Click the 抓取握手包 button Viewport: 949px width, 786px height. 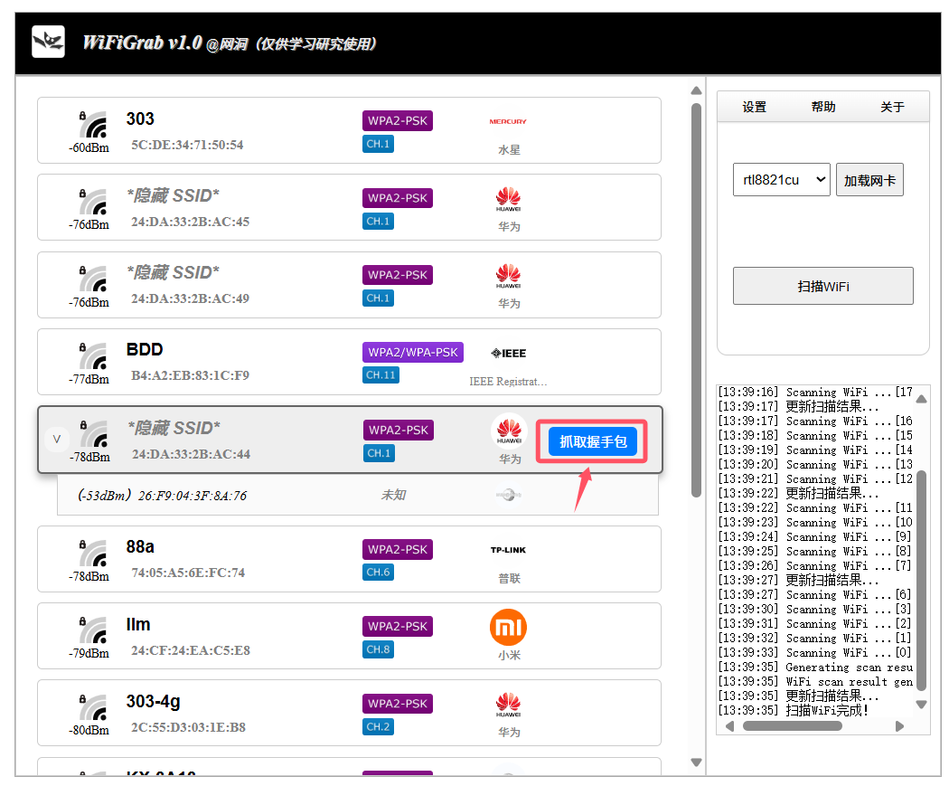593,441
